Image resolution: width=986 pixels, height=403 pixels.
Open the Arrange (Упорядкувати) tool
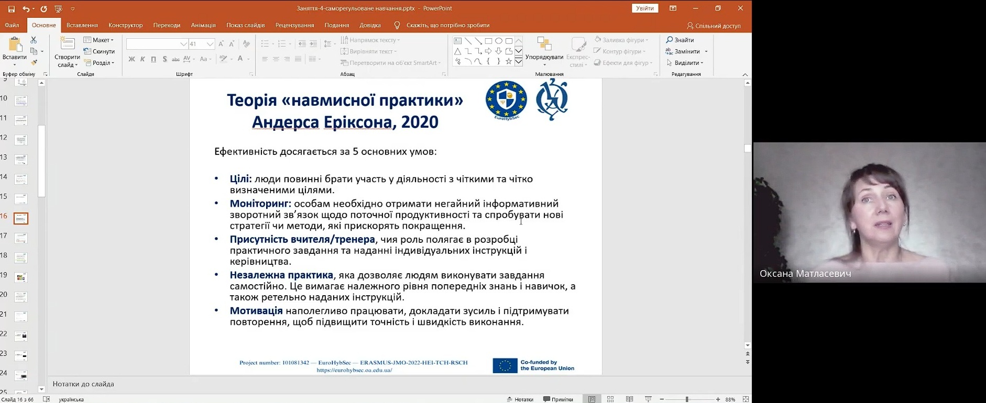point(544,50)
